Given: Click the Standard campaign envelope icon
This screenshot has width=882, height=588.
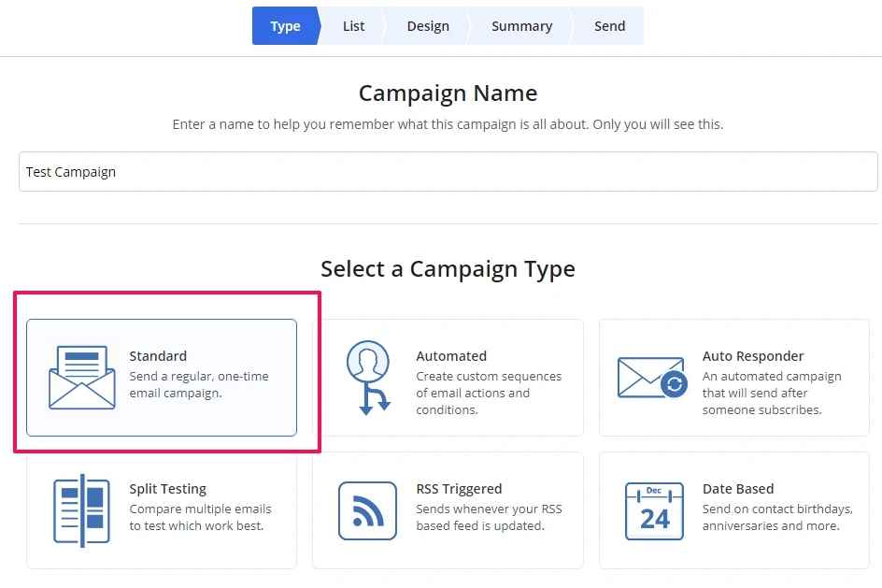Looking at the screenshot, I should pyautogui.click(x=81, y=377).
